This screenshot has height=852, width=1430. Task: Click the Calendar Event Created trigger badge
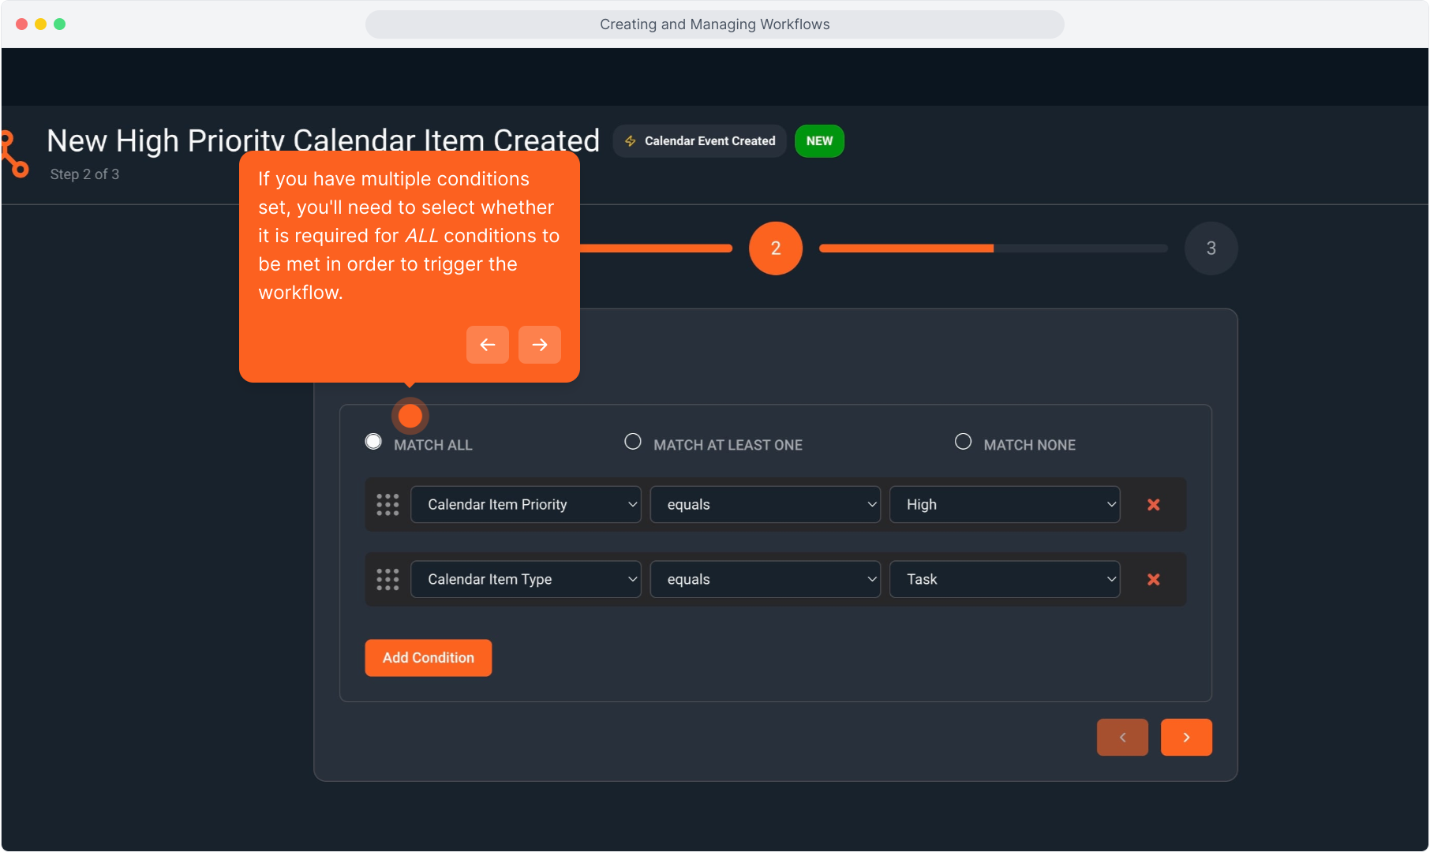(x=699, y=141)
